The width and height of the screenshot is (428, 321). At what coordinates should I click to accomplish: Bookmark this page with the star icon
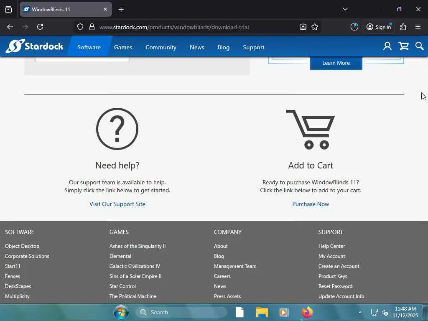coord(315,27)
